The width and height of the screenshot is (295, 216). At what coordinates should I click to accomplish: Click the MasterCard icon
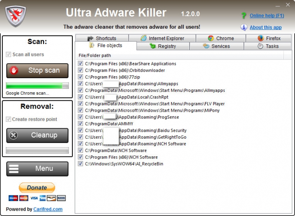[x=24, y=198]
